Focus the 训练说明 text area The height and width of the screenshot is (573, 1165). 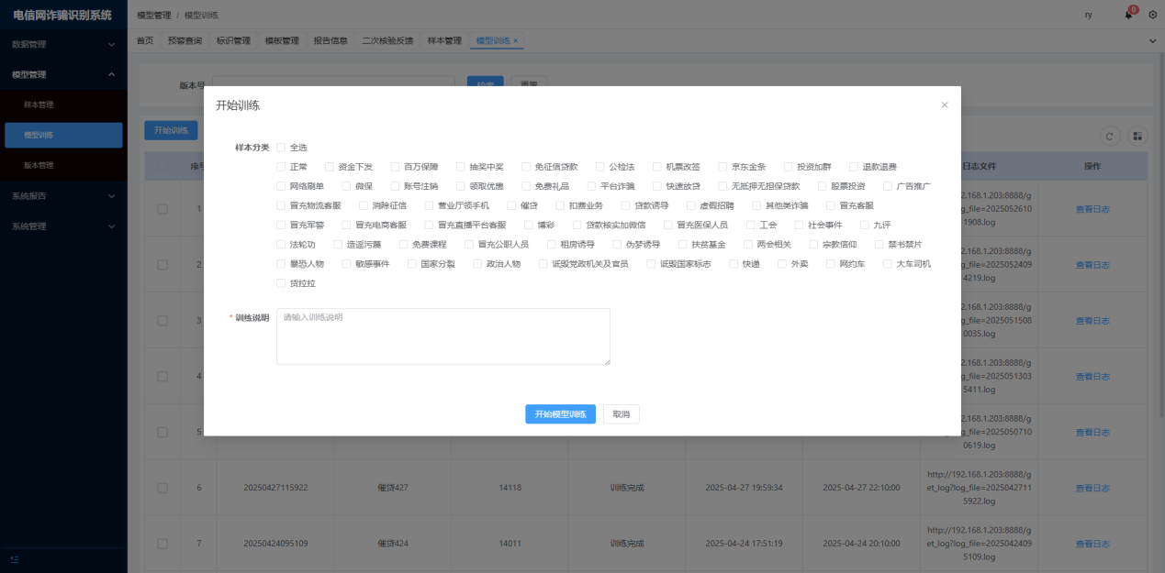442,336
